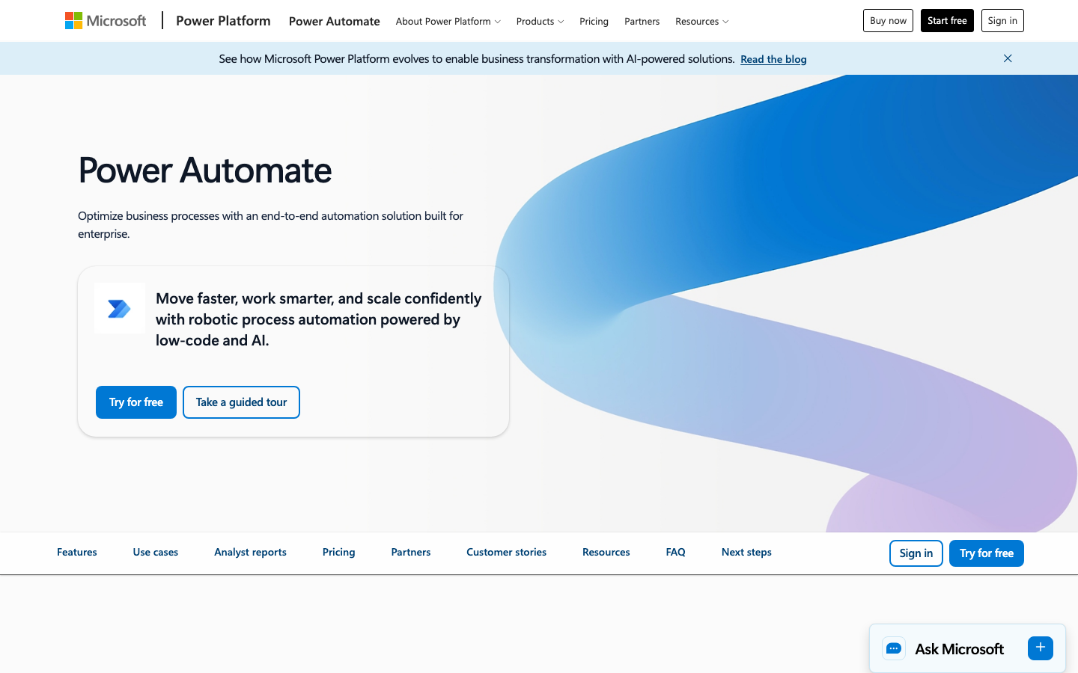Viewport: 1078px width, 673px height.
Task: Jump to the Next steps section
Action: [x=746, y=552]
